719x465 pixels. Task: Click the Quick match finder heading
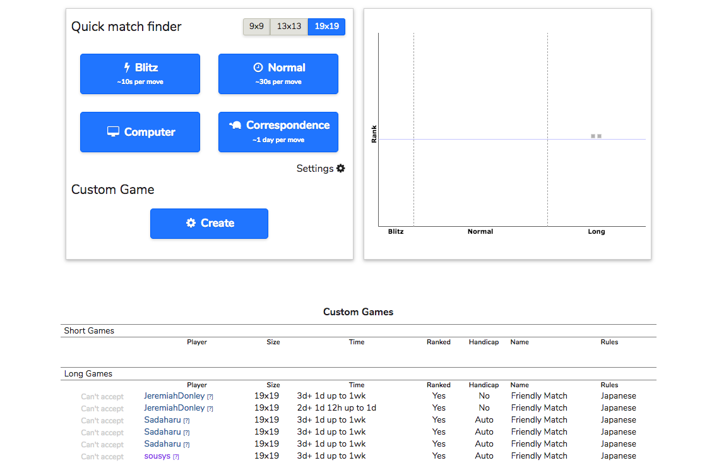click(x=126, y=27)
